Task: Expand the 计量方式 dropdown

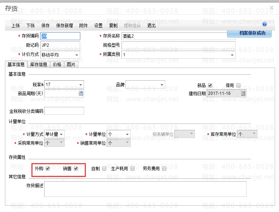Action: click(61, 134)
